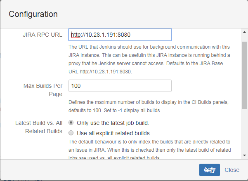Viewport: 248px width, 181px height.
Task: Select Use all explicit related builds
Action: pos(71,133)
